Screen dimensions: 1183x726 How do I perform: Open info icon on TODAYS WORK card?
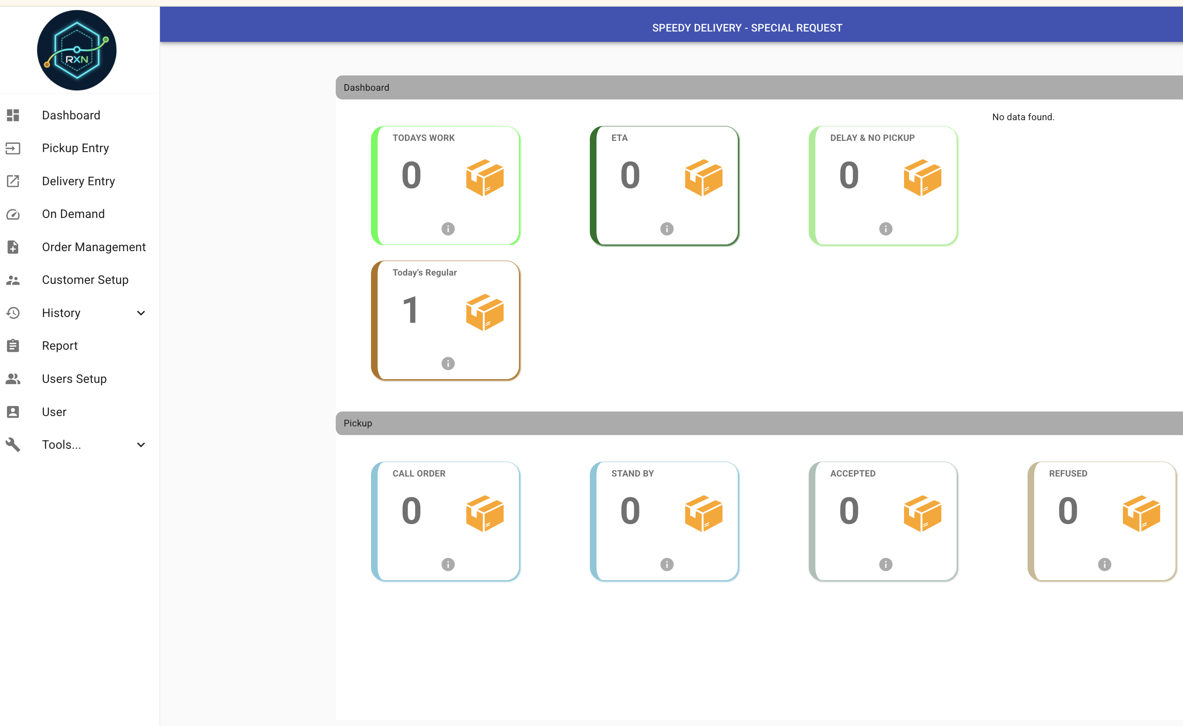coord(448,229)
